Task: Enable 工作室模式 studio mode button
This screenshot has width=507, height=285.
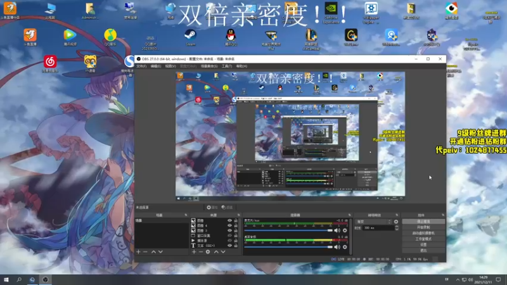Action: pyautogui.click(x=423, y=239)
